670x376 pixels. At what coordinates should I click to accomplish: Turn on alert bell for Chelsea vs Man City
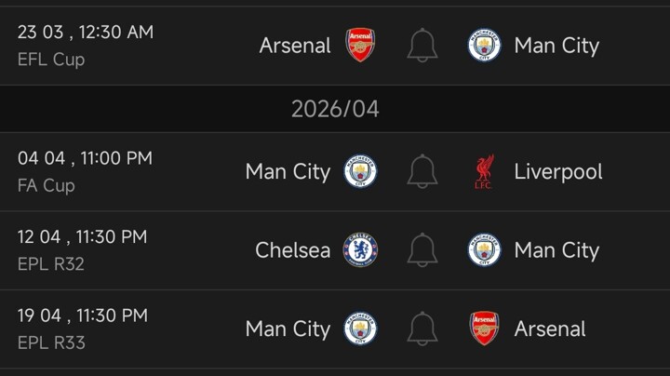click(x=422, y=250)
